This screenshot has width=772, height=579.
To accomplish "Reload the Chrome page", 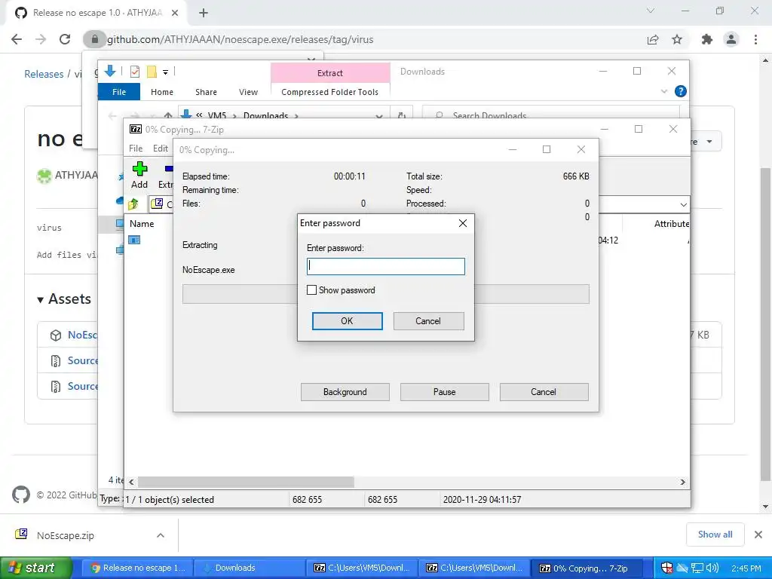I will [65, 39].
